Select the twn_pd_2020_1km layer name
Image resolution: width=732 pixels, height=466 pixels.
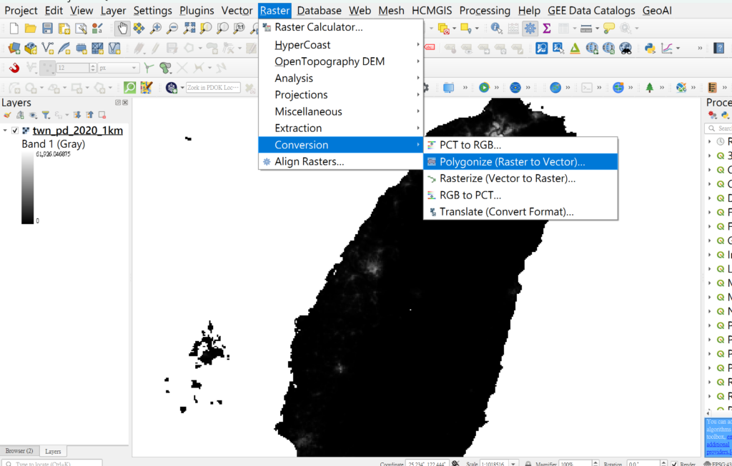point(77,131)
